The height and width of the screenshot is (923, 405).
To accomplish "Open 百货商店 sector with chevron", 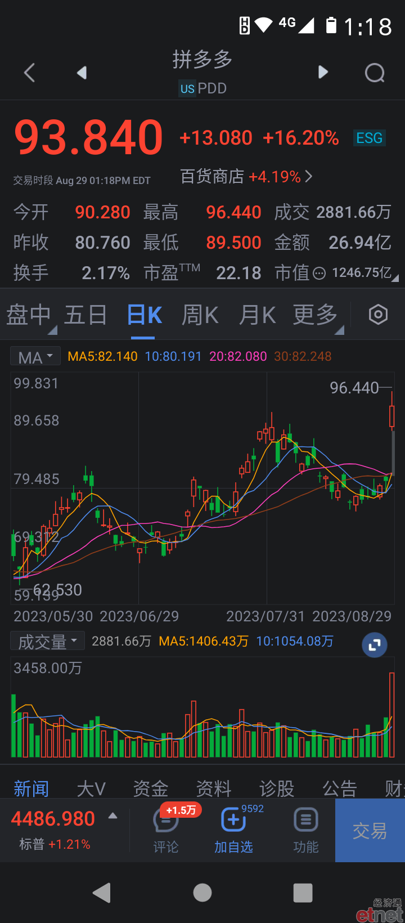I will coord(246,177).
